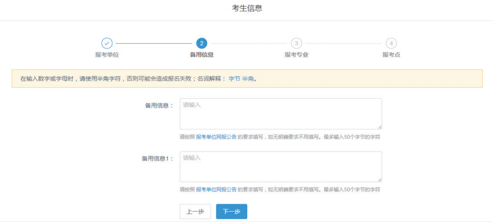Click the step 2 circle above 备用信息
The image size is (492, 222).
(201, 43)
